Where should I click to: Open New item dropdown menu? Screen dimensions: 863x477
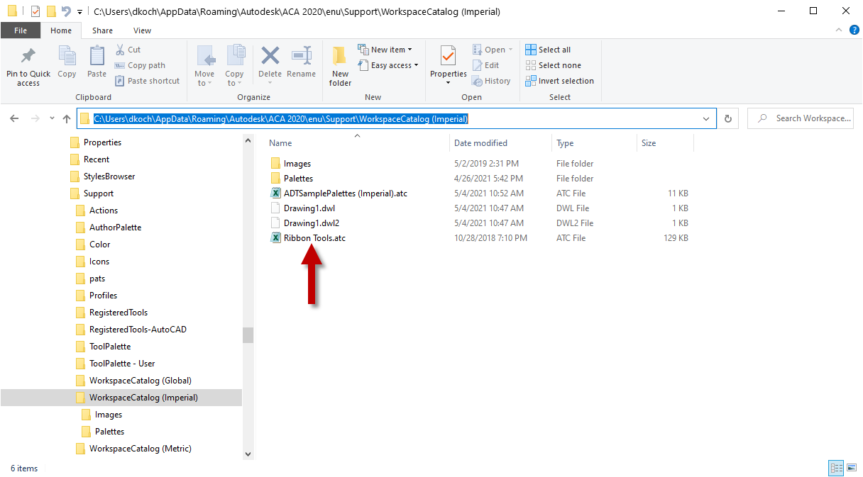(x=386, y=49)
